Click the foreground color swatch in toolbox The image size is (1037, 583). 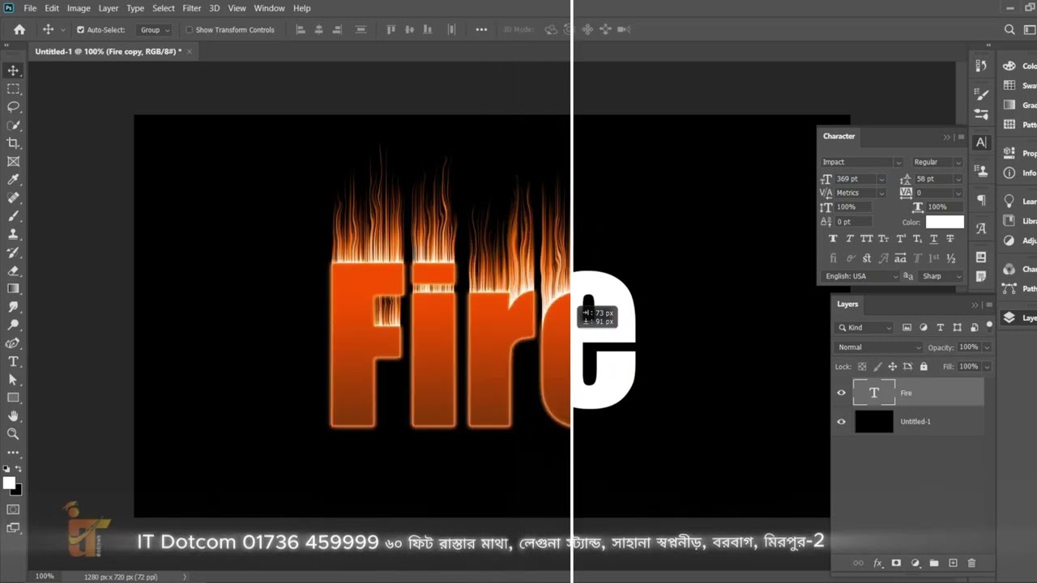tap(9, 483)
